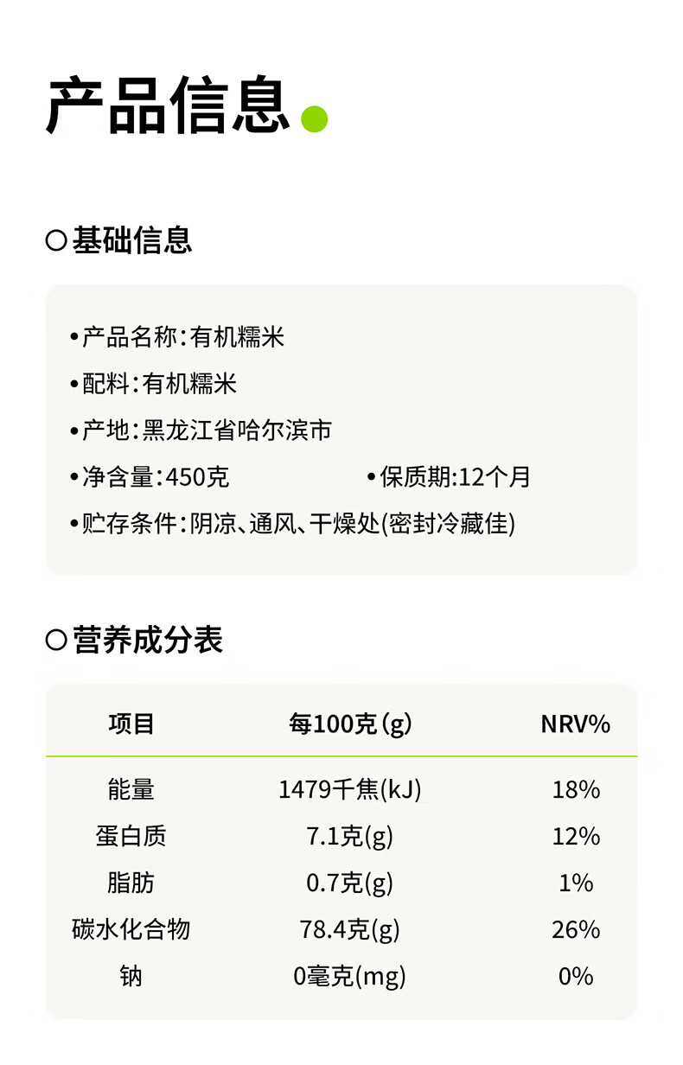683x1065 pixels.
Task: Click the 7.1克(g) protein value
Action: (350, 836)
